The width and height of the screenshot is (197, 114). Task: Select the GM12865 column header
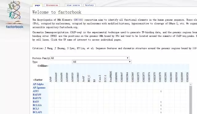tap(133, 77)
